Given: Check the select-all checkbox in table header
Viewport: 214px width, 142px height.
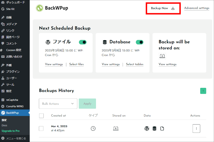Looking at the screenshot, I should pyautogui.click(x=41, y=116).
